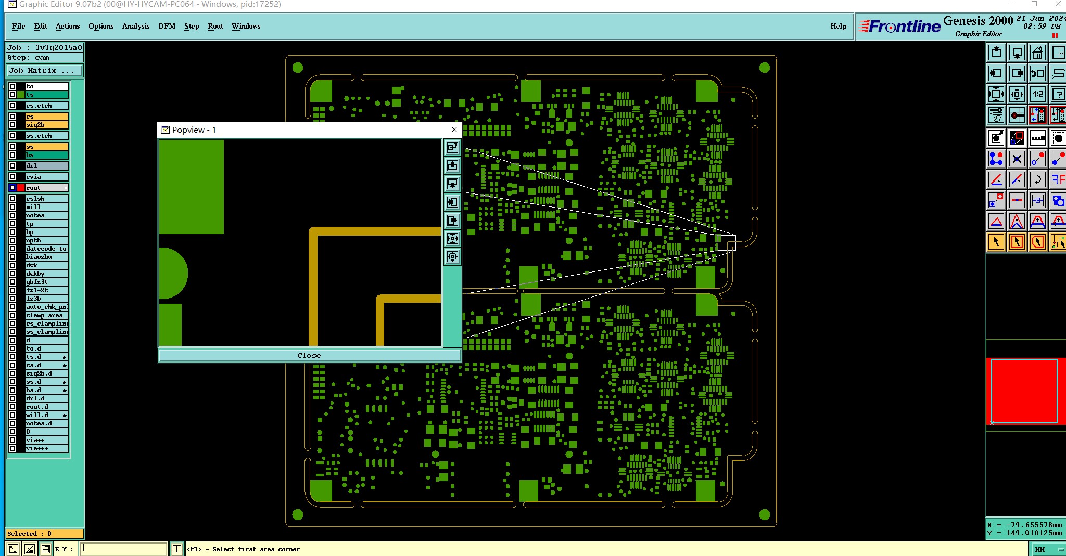The height and width of the screenshot is (556, 1066).
Task: Open the Edit menu
Action: (41, 26)
